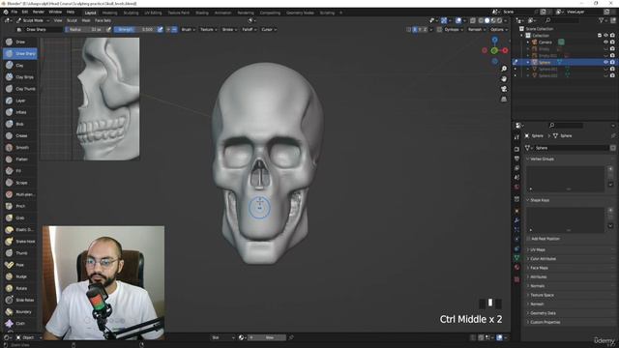Screen dimensions: 619x348
Task: Toggle X axis symmetry button
Action: click(415, 30)
